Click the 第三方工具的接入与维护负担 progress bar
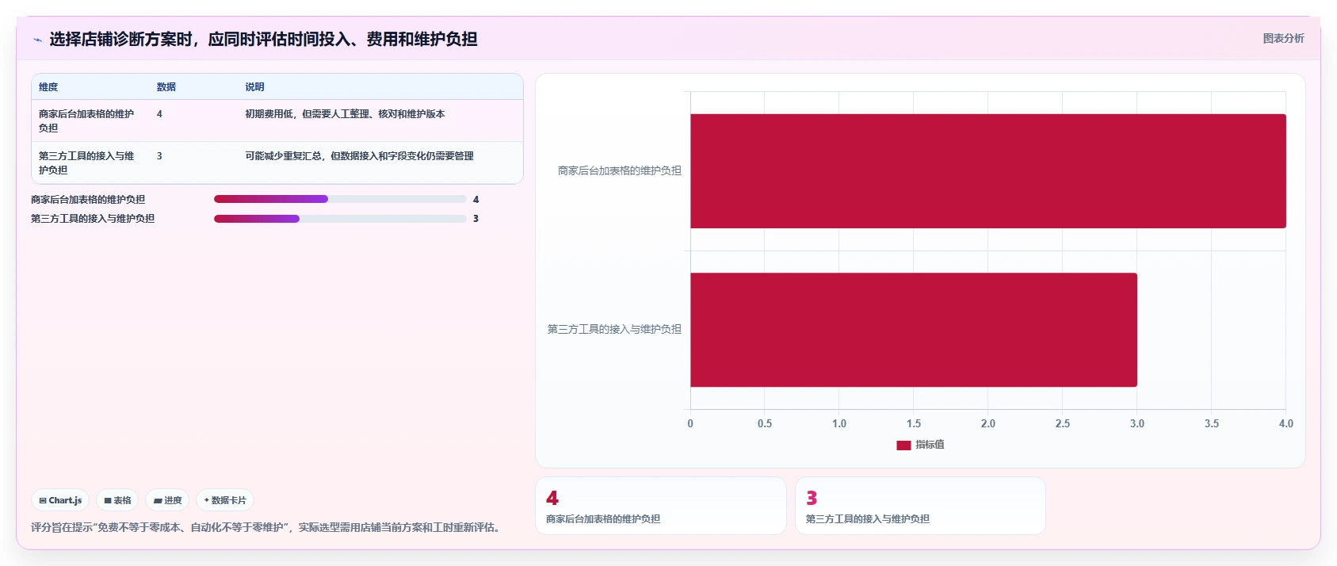Screen dimensions: 1337x566 coord(340,218)
